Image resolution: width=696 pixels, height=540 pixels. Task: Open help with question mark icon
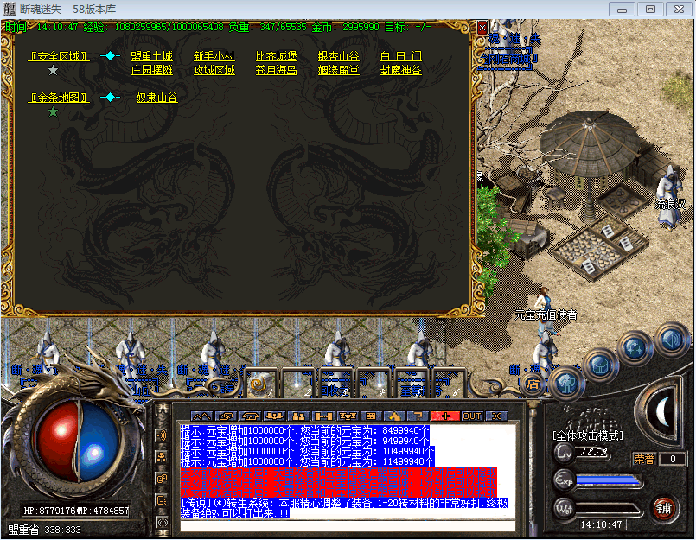click(x=418, y=416)
